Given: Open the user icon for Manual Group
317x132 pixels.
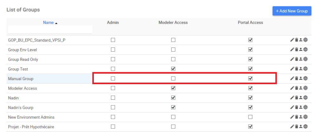Looking at the screenshot, I should [301, 79].
